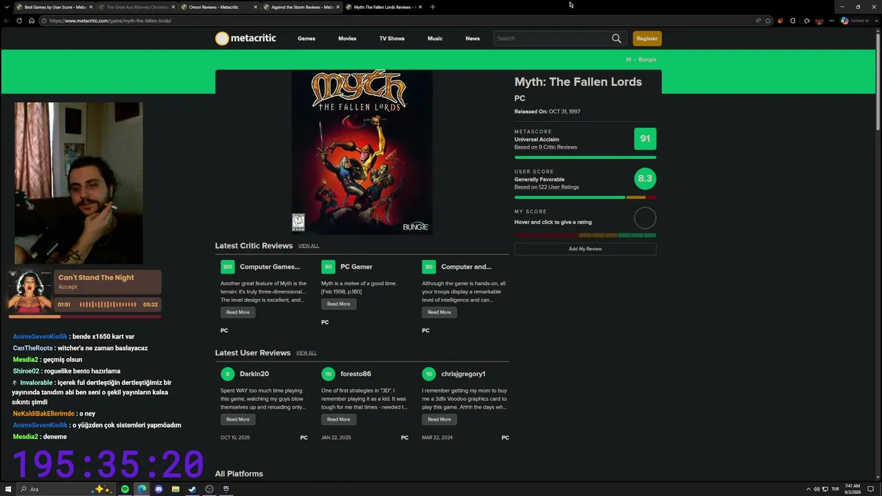Click the Metascore 91 badge
Screen dimensions: 882x496
pyautogui.click(x=645, y=138)
